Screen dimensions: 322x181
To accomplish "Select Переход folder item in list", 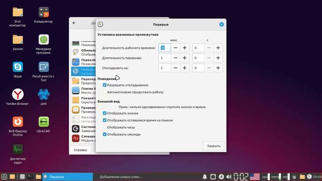I will click(84, 81).
